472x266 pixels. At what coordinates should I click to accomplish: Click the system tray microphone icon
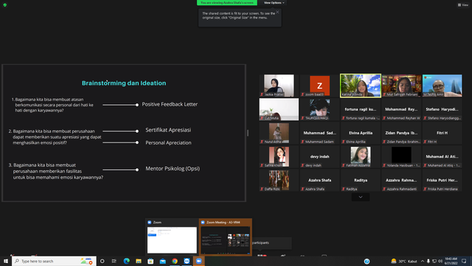(x=428, y=261)
